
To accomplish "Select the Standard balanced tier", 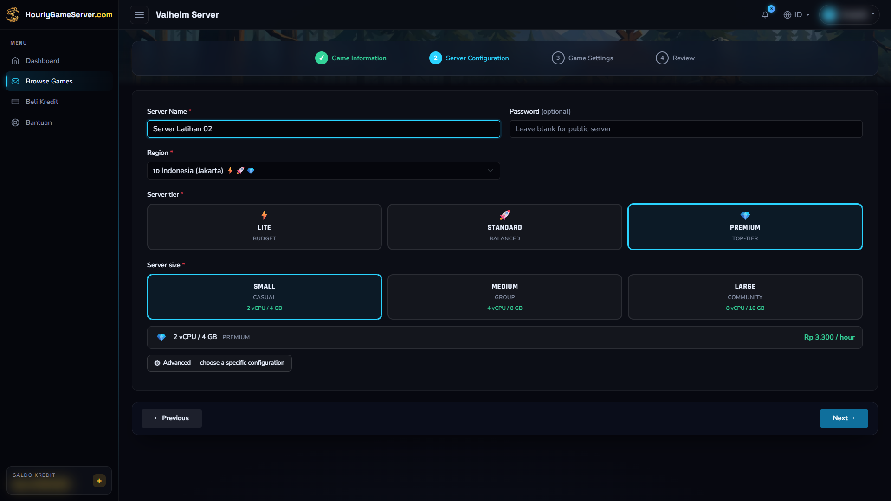I will pos(505,227).
